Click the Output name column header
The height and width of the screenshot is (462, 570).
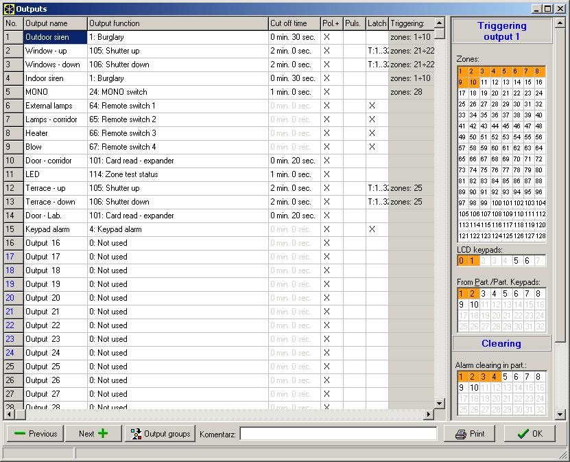coord(56,23)
